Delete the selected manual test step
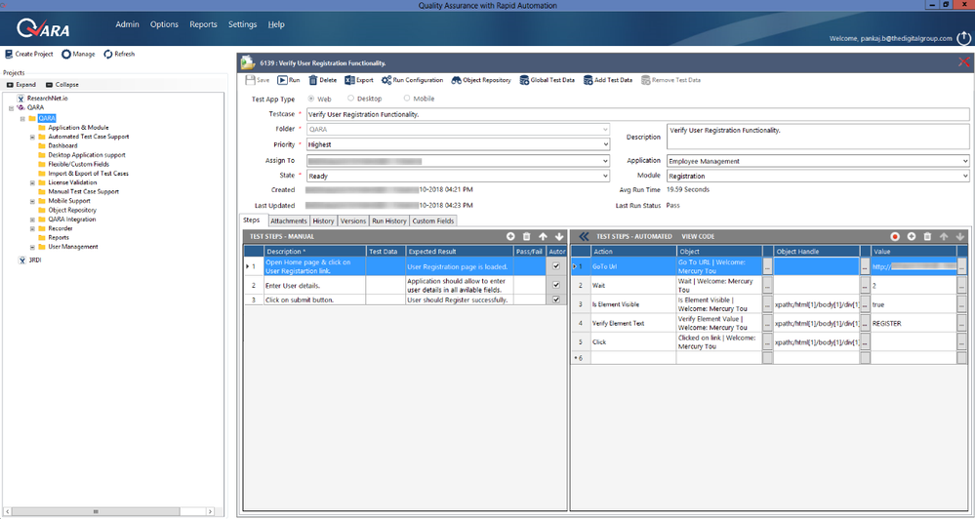Image resolution: width=975 pixels, height=519 pixels. point(527,237)
